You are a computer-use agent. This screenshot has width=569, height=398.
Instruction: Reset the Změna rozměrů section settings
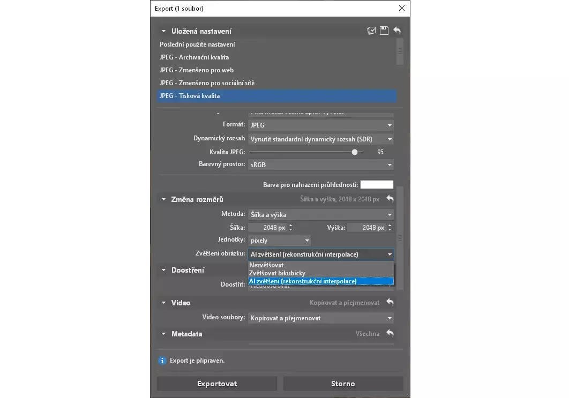point(390,199)
